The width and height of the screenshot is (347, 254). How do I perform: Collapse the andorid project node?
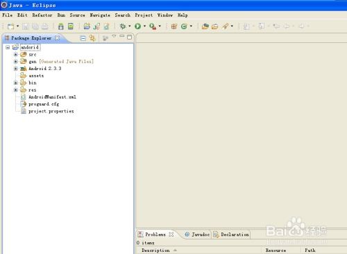(8, 47)
